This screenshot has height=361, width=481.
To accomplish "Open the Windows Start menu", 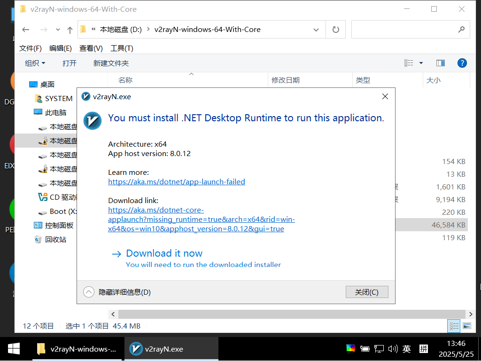I will click(14, 349).
